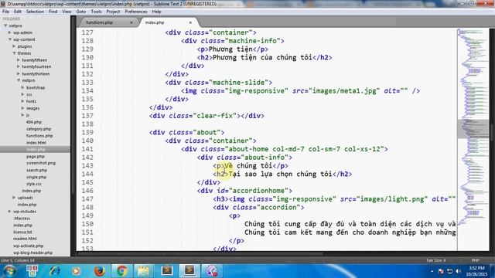Open .htaccess in the sidebar
This screenshot has width=495, height=278.
point(22,219)
